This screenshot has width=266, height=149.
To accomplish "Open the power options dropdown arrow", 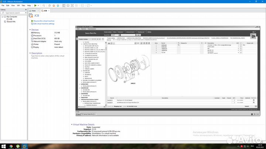I will tap(39, 6).
